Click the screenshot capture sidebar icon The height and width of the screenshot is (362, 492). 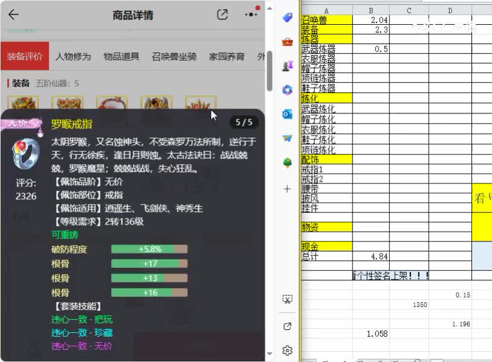click(287, 299)
